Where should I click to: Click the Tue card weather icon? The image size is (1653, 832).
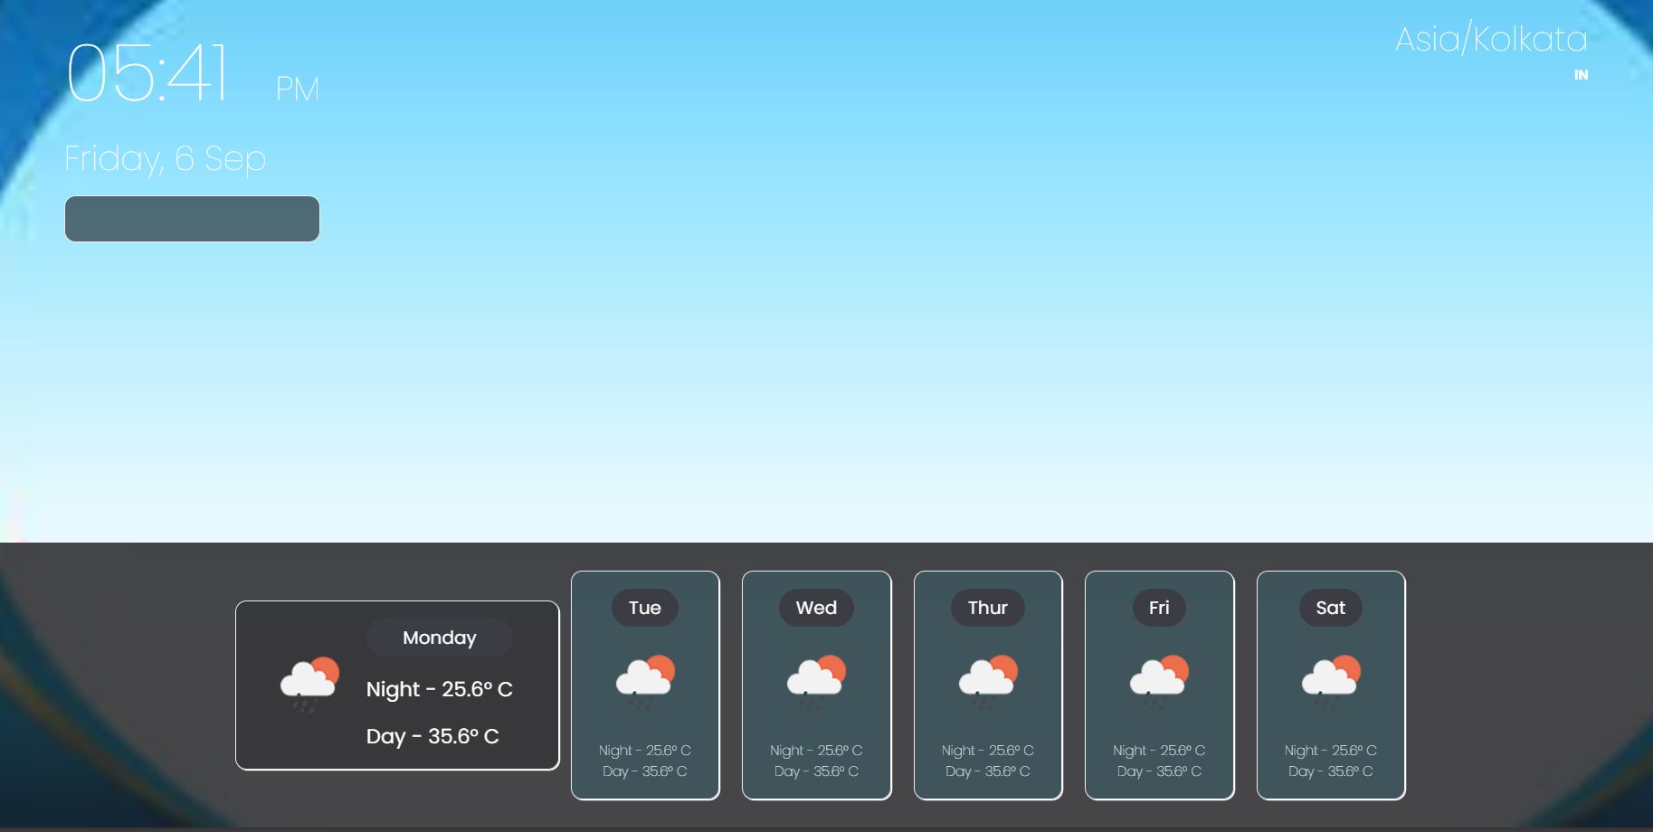pyautogui.click(x=645, y=683)
